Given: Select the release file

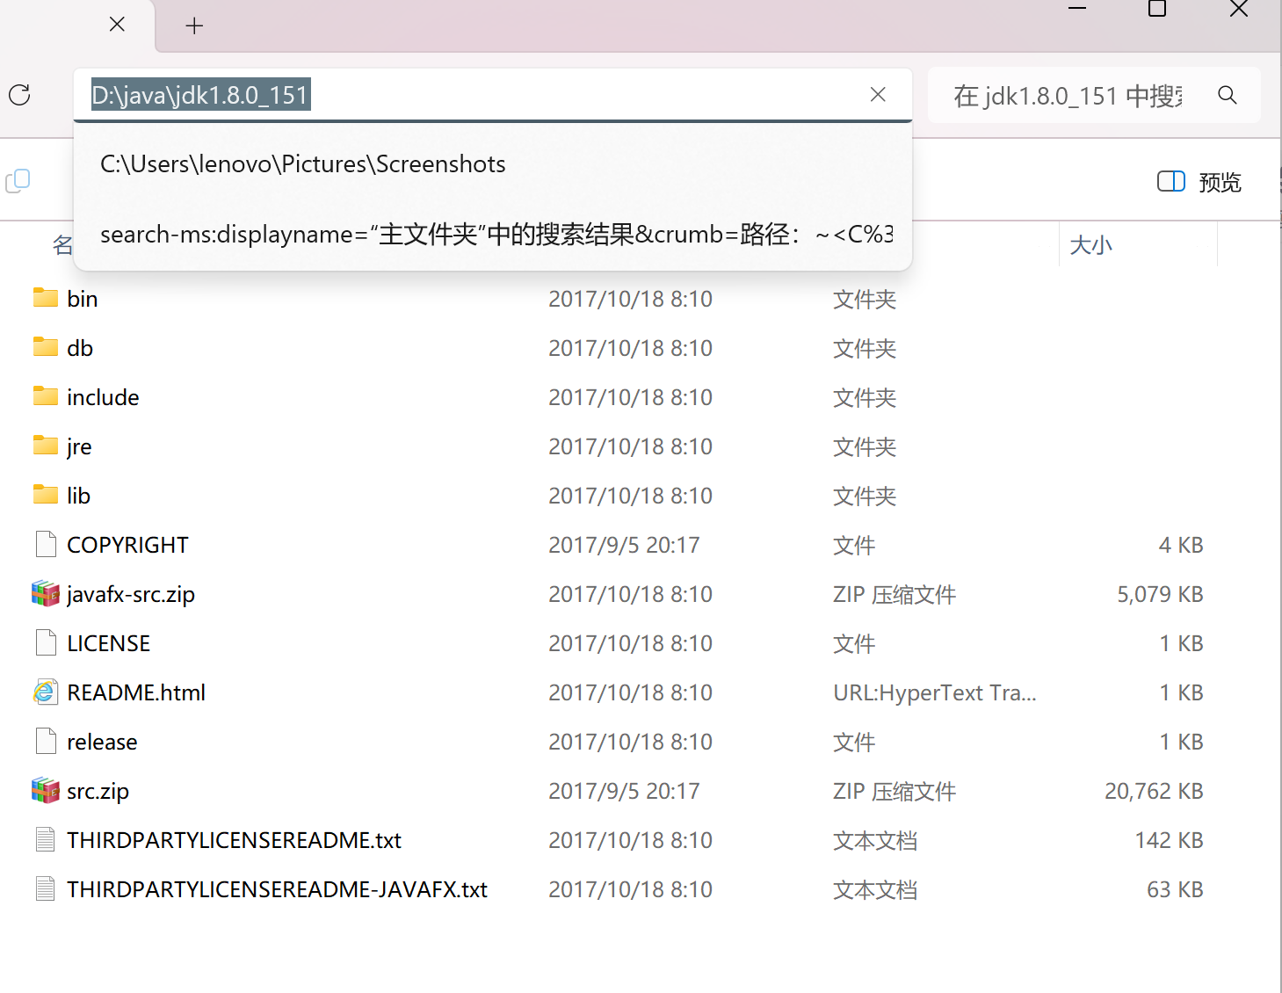Looking at the screenshot, I should pos(102,741).
